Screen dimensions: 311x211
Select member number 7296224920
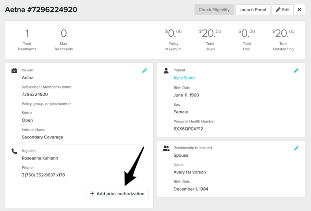[35, 94]
